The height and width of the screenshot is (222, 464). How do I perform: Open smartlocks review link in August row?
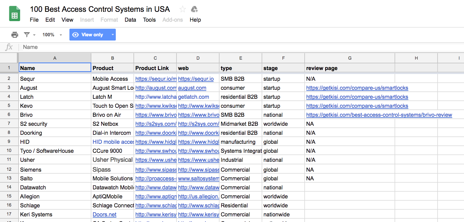click(x=357, y=88)
